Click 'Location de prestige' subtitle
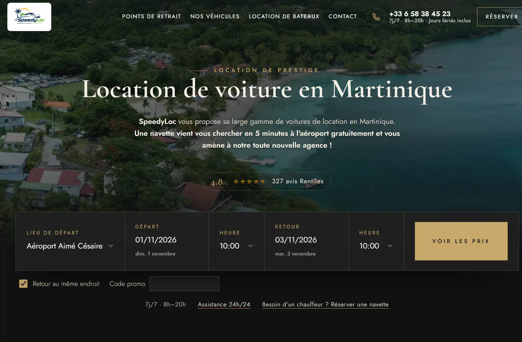This screenshot has width=522, height=342. coord(267,70)
